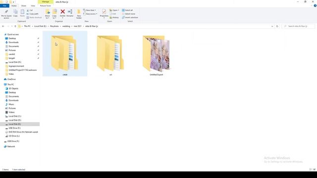Click the blue Help question mark icon
Image resolution: width=317 pixels, height=178 pixels.
point(315,5)
